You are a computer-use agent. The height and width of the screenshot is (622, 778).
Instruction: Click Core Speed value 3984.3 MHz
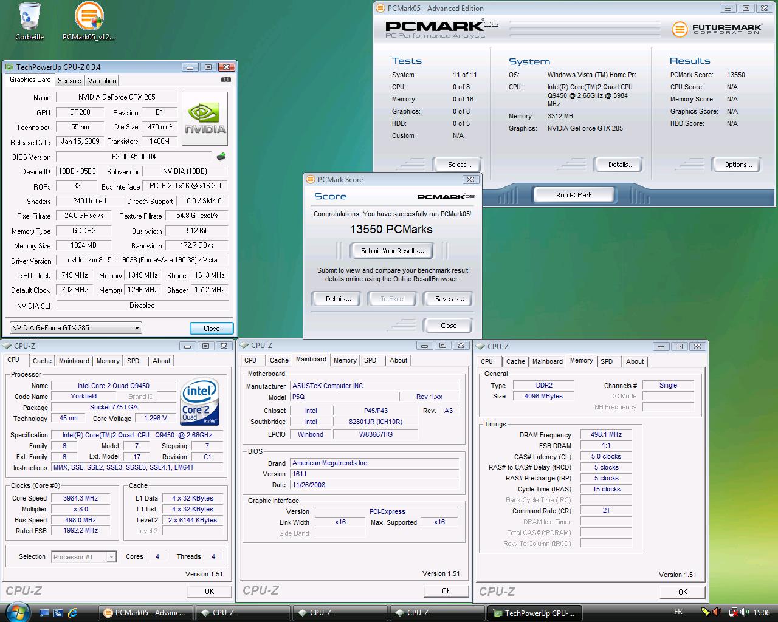point(81,498)
